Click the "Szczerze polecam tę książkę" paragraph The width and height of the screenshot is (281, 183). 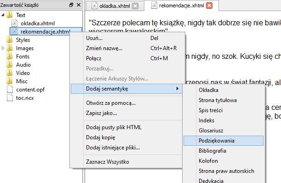[x=184, y=26]
